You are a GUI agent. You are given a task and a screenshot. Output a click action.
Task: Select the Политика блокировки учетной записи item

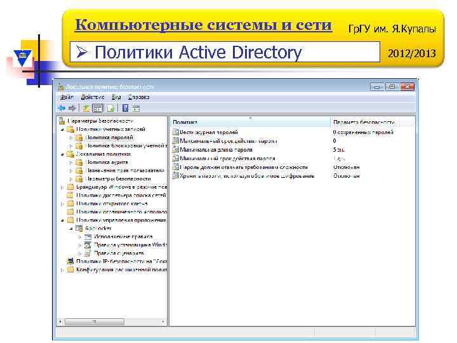[x=126, y=145]
